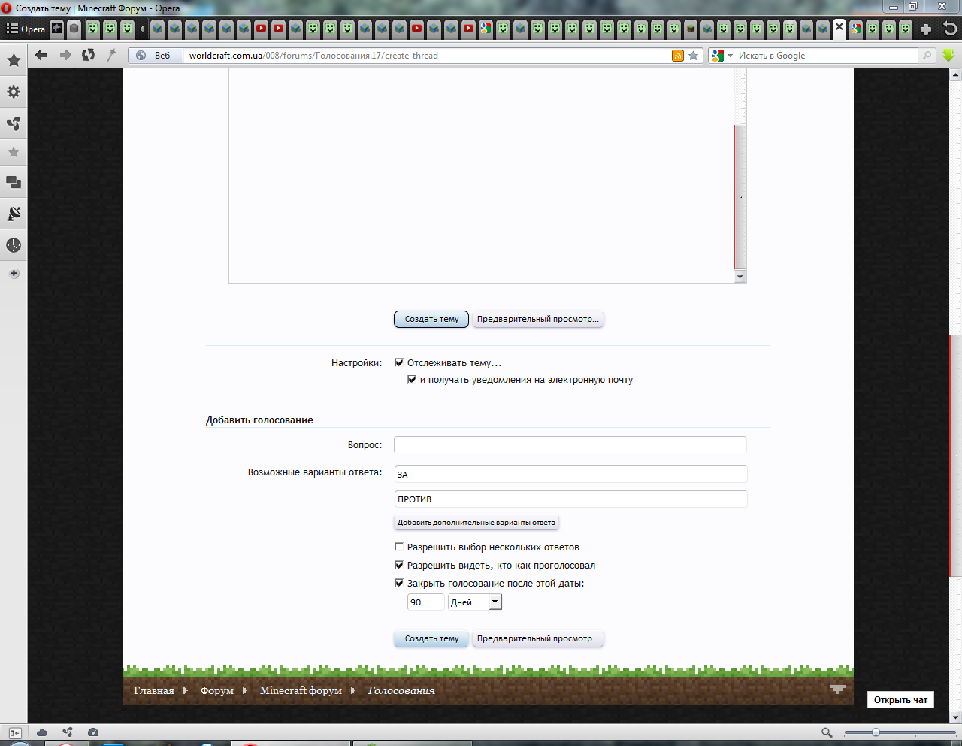
Task: Open Minecraft форум breadcrumb link
Action: pos(301,690)
